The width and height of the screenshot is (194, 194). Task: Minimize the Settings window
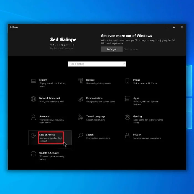point(166,27)
